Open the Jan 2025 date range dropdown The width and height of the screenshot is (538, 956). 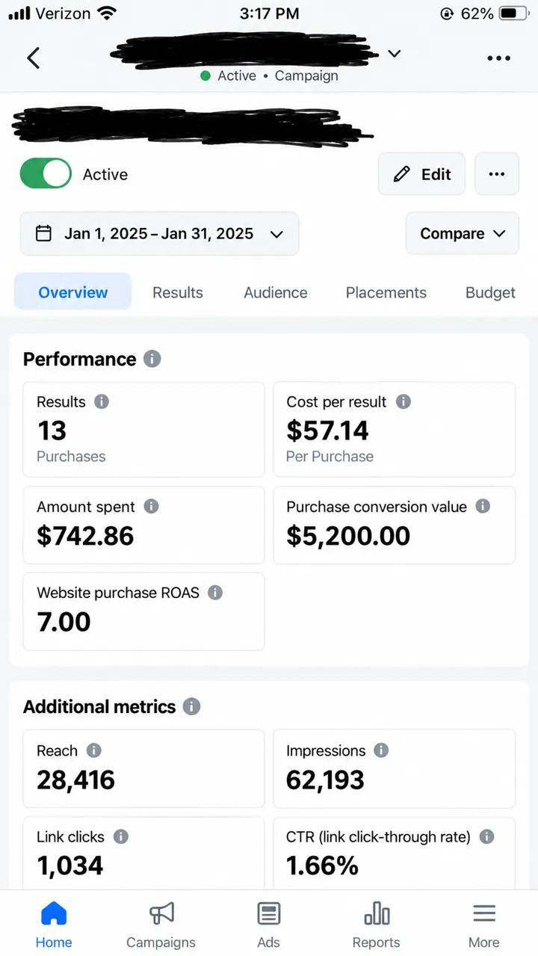[159, 234]
